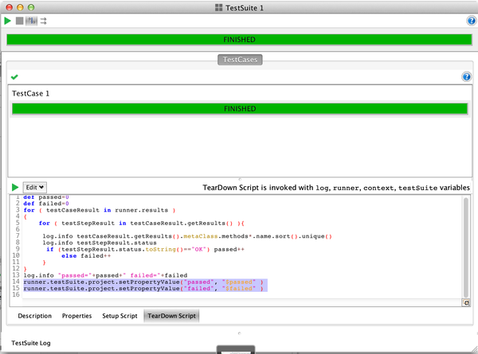Click the gray stop button in toolbar
478x354 pixels.
coord(19,21)
